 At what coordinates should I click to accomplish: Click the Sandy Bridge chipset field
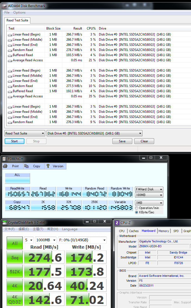174,253
